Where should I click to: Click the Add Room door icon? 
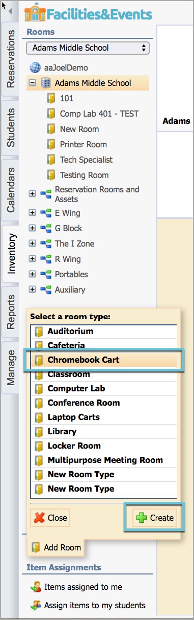coord(36,547)
